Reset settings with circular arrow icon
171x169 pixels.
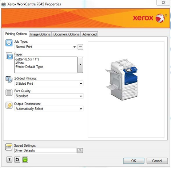pos(17,160)
